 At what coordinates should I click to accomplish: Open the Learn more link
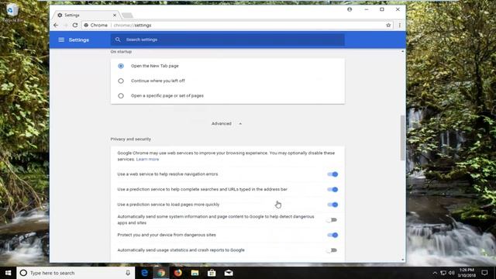147,159
